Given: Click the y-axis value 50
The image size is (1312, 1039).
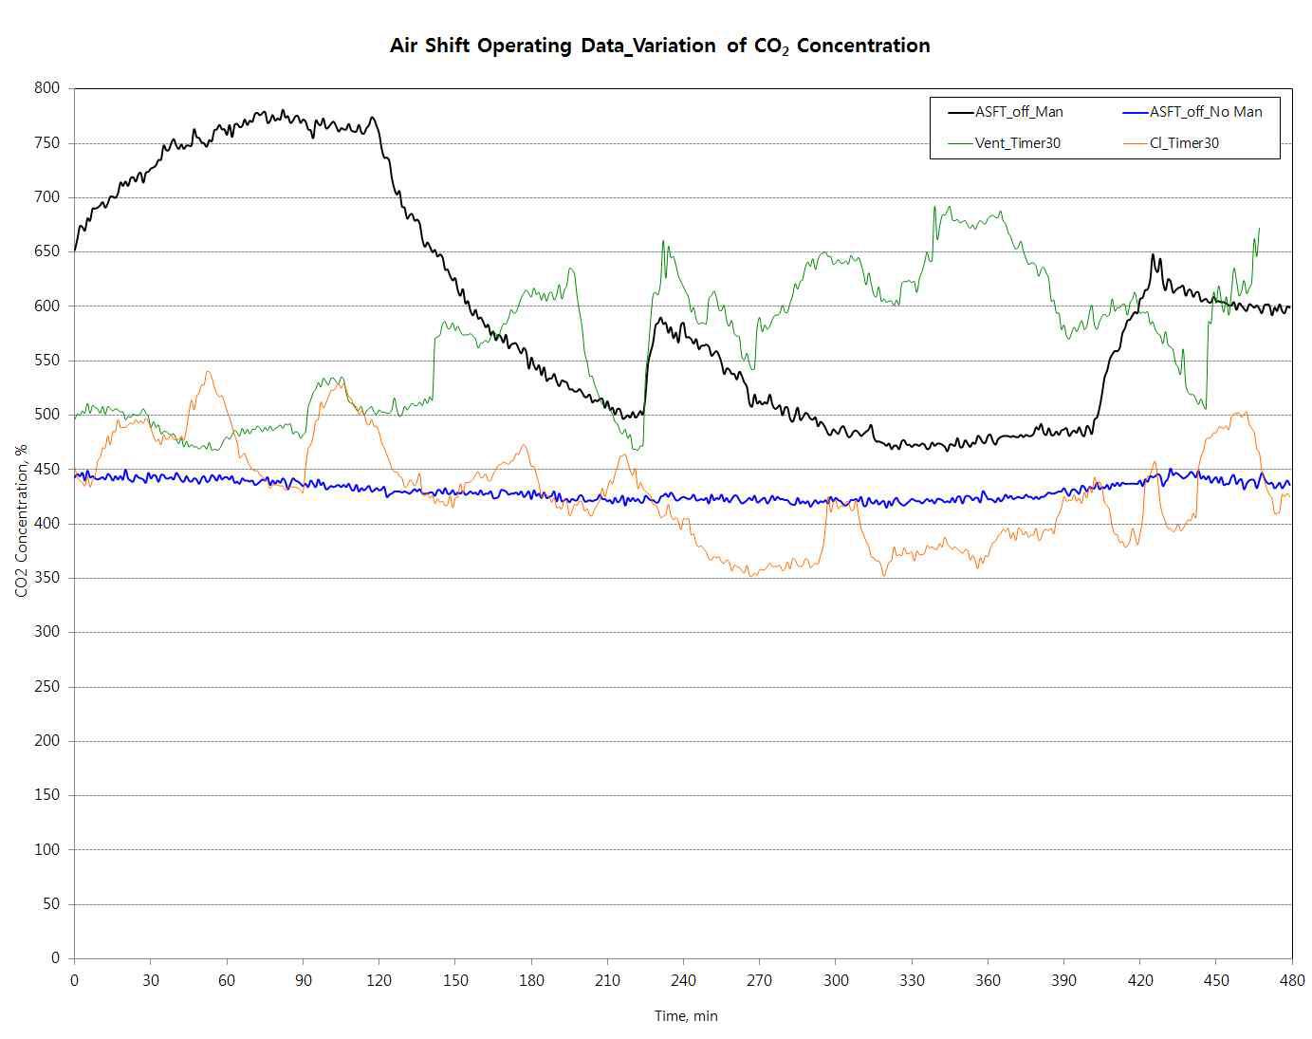Looking at the screenshot, I should 51,904.
